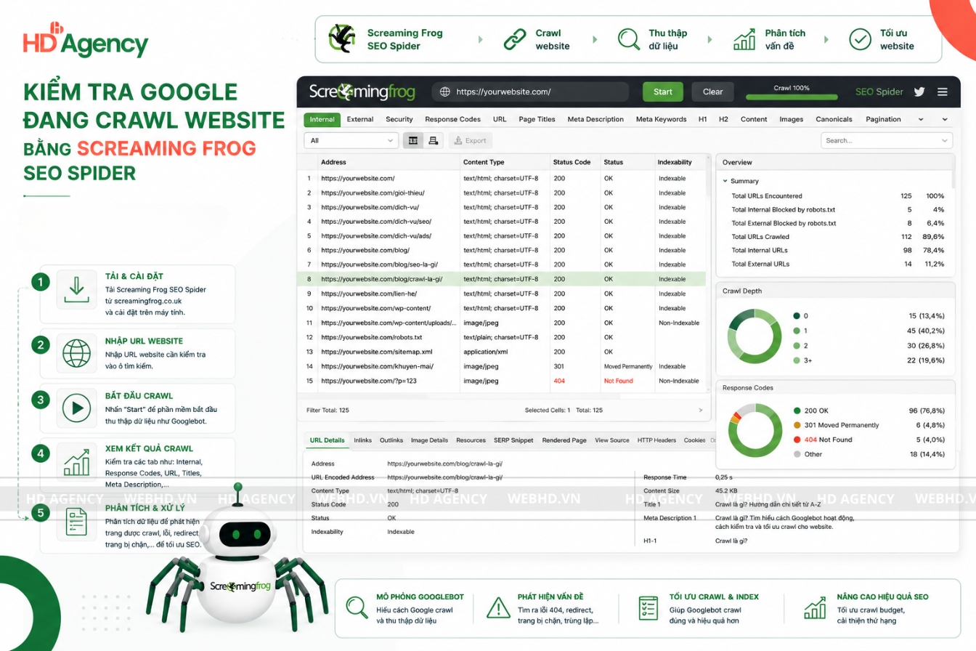Select the row for https://yourwebsite.com/robots.txt

pyautogui.click(x=502, y=337)
